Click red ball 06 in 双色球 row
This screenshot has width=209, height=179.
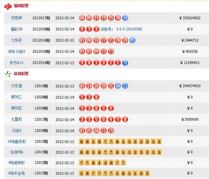tap(82, 18)
